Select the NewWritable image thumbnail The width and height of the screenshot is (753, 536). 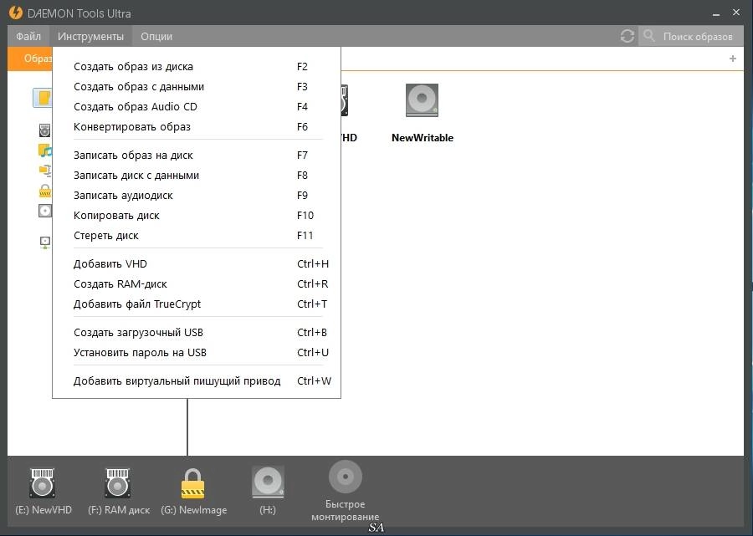coord(422,100)
